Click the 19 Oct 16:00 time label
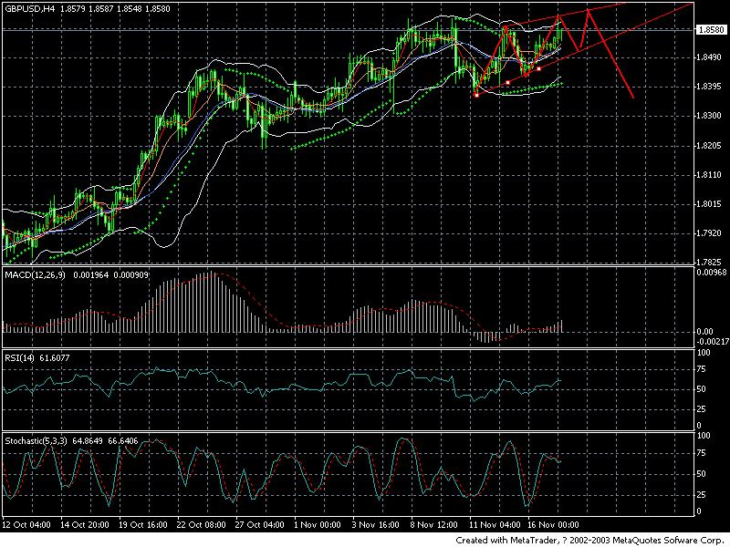The width and height of the screenshot is (730, 547). click(143, 525)
